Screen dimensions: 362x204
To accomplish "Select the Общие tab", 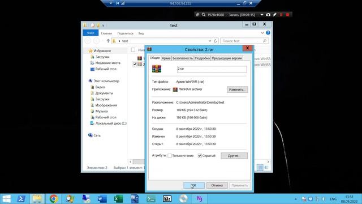I will (154, 58).
